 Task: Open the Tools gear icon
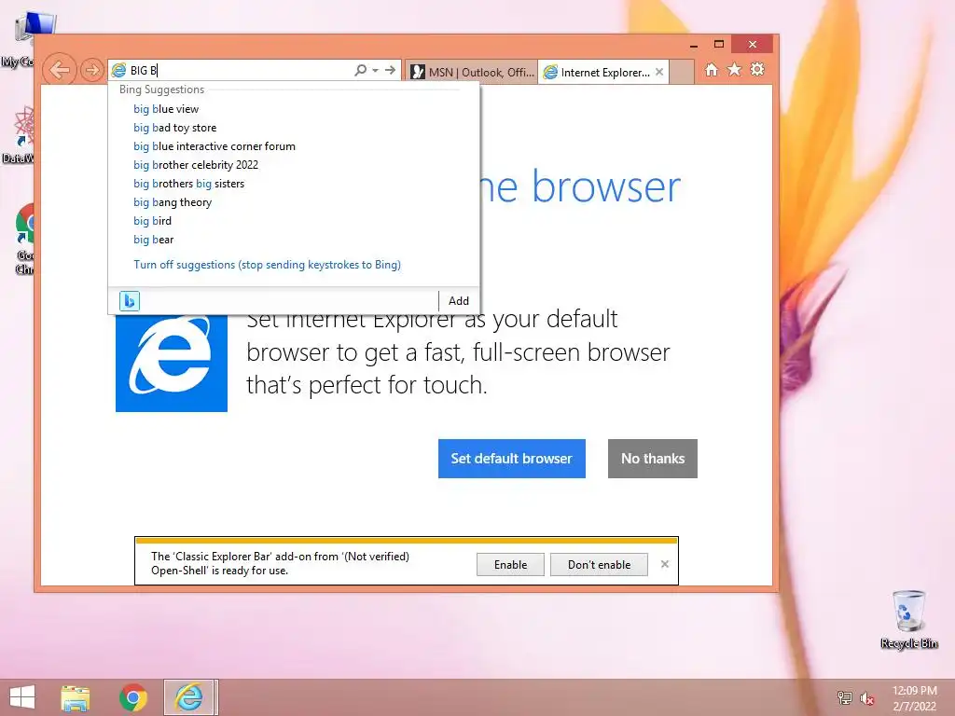(757, 70)
